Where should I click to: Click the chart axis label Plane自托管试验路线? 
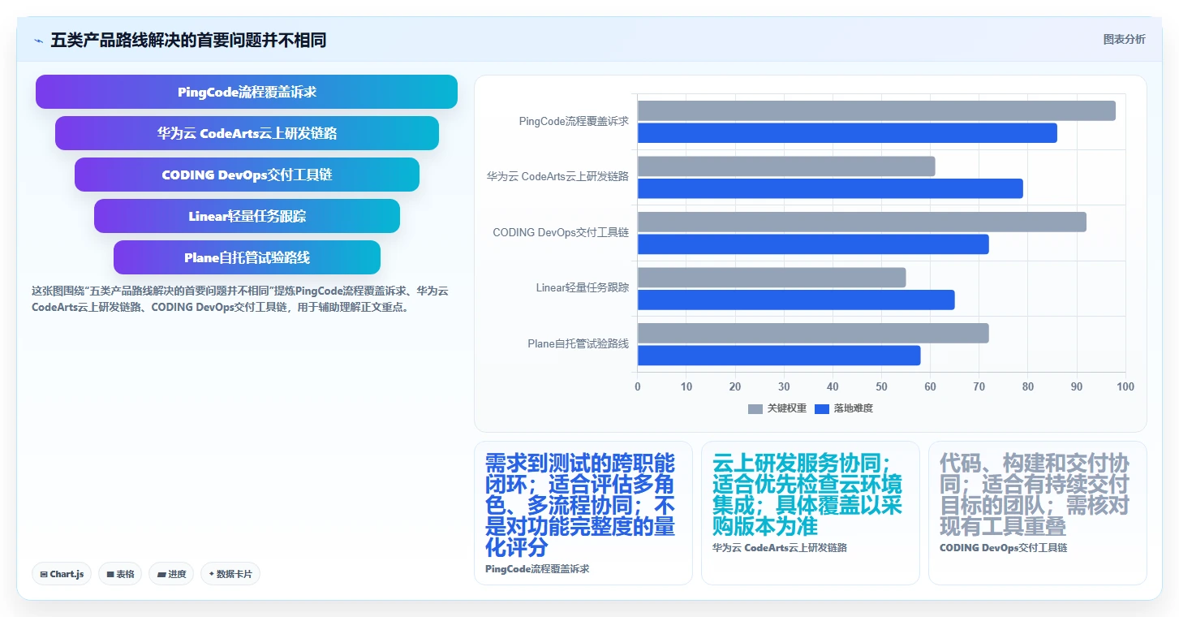(x=578, y=343)
